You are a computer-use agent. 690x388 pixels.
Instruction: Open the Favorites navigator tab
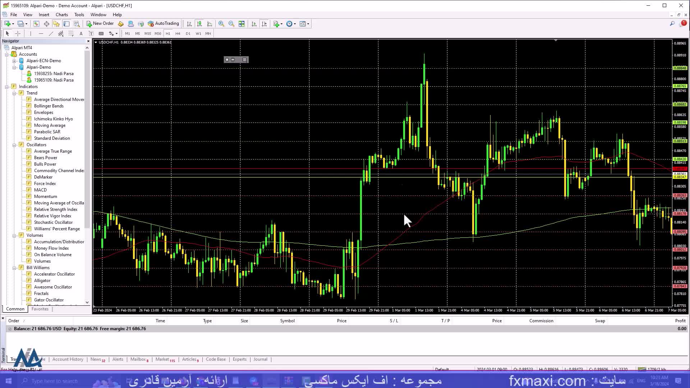[x=40, y=309]
